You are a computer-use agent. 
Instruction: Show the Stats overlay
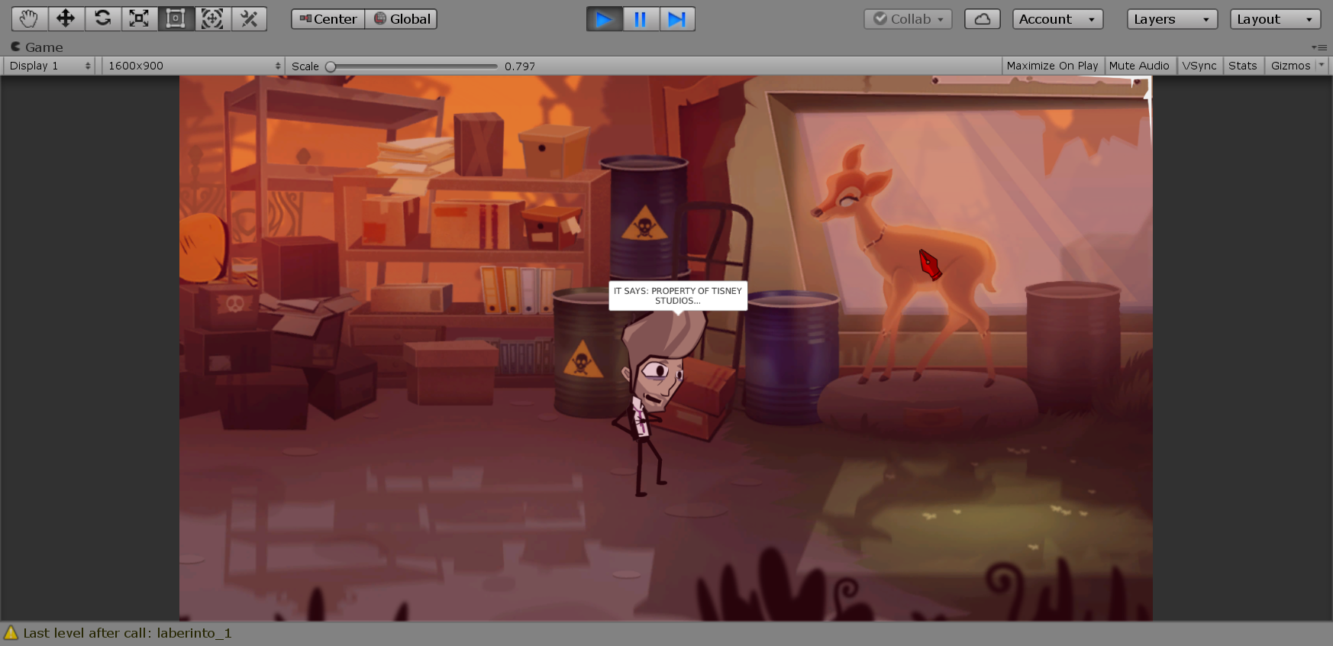pos(1242,66)
